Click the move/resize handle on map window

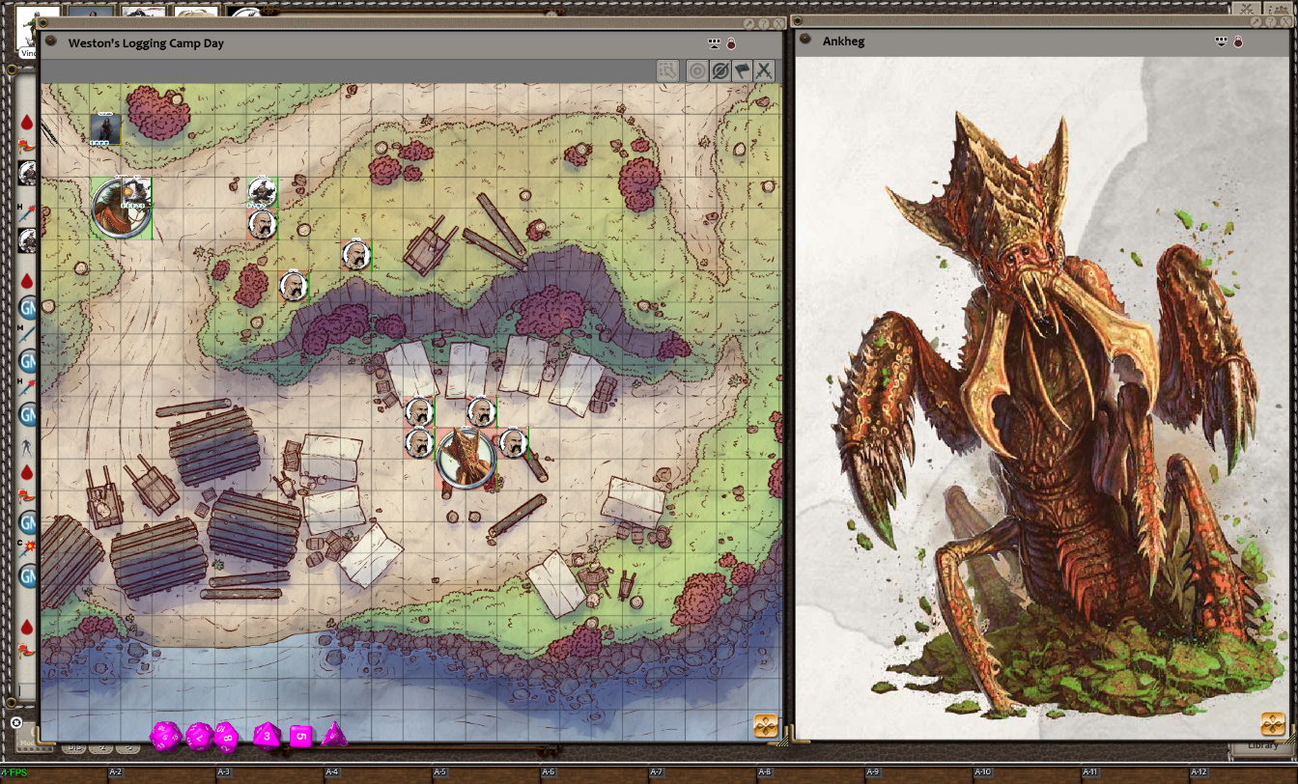[x=766, y=726]
